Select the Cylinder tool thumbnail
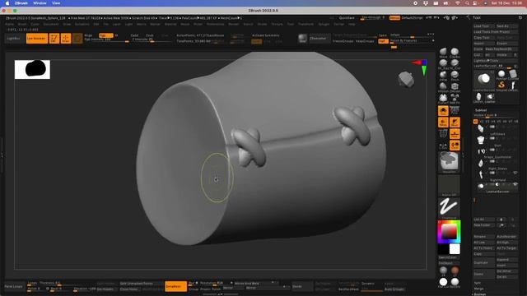This screenshot has width=527, height=296. 512,74
